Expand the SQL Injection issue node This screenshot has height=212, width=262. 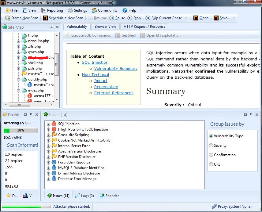48,124
